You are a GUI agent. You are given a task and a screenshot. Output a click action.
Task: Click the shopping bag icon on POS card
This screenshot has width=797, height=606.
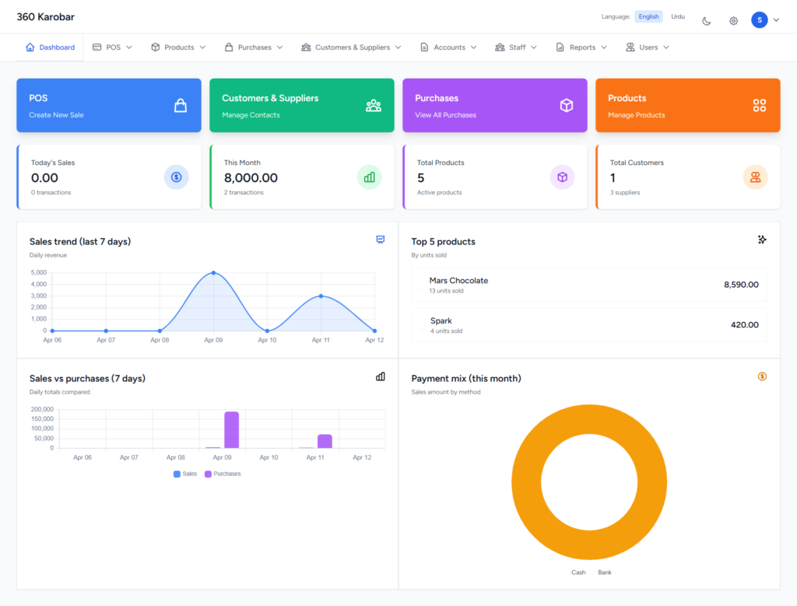pos(181,106)
